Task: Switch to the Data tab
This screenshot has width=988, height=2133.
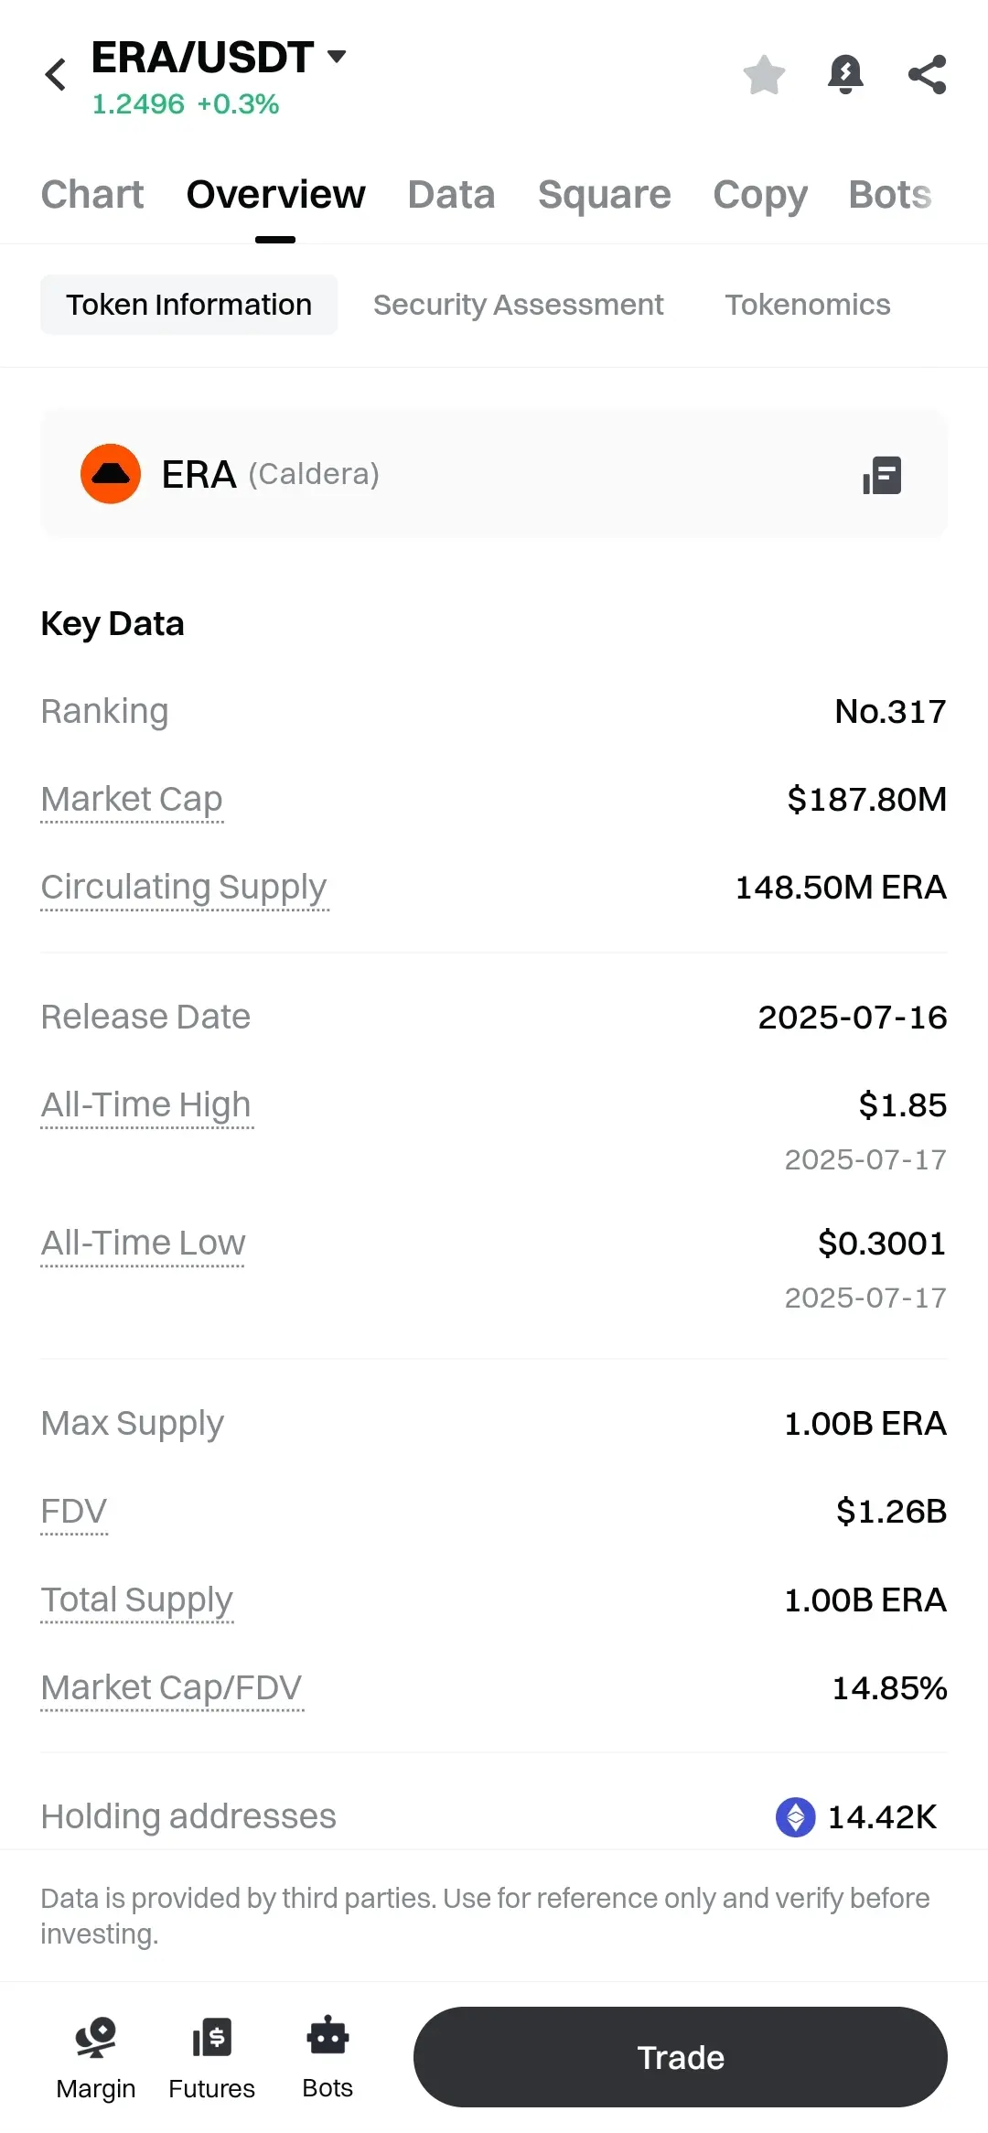Action: coord(451,195)
